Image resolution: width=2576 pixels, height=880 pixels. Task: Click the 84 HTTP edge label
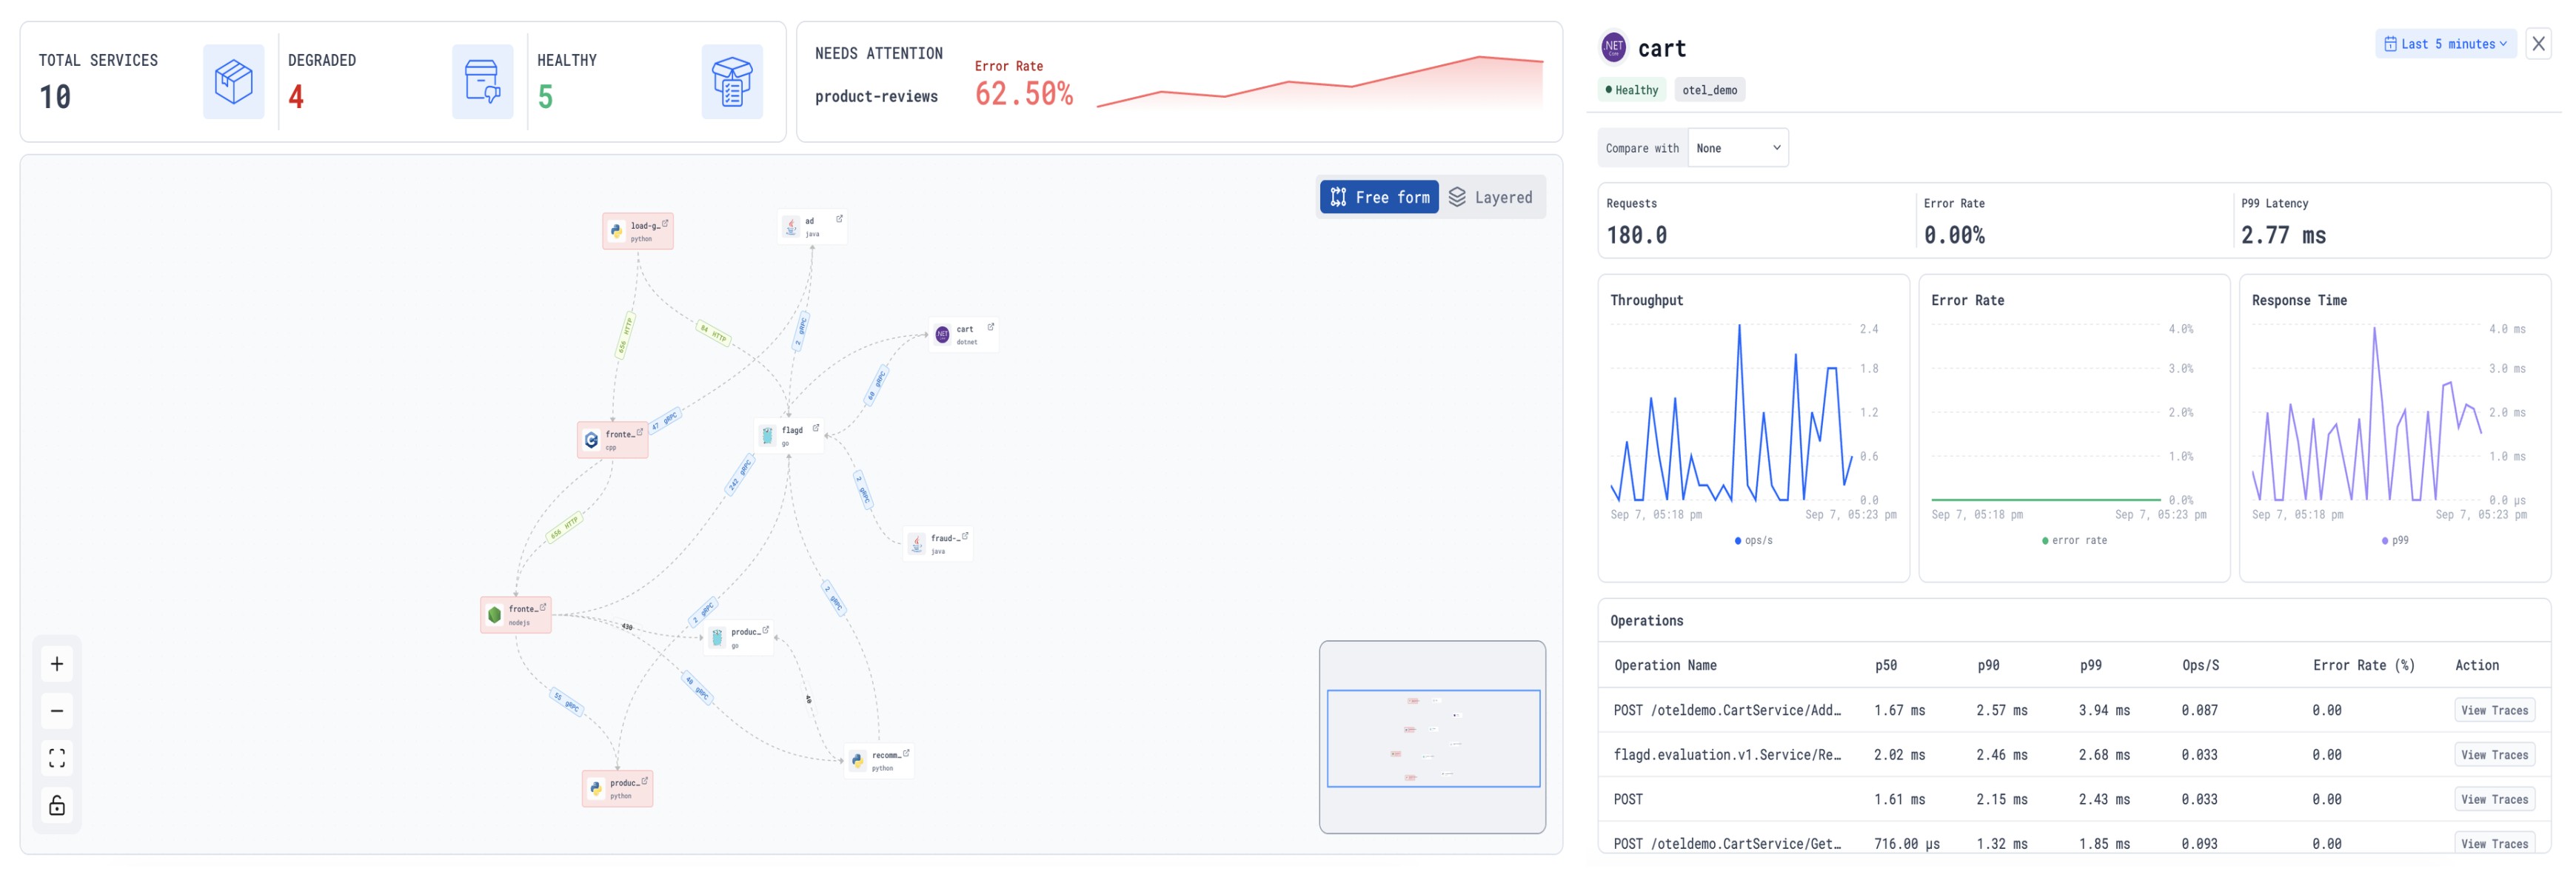coord(713,333)
